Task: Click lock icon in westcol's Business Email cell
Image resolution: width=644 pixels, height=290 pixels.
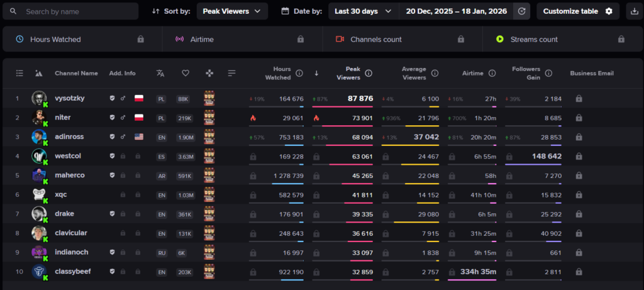Action: click(579, 157)
